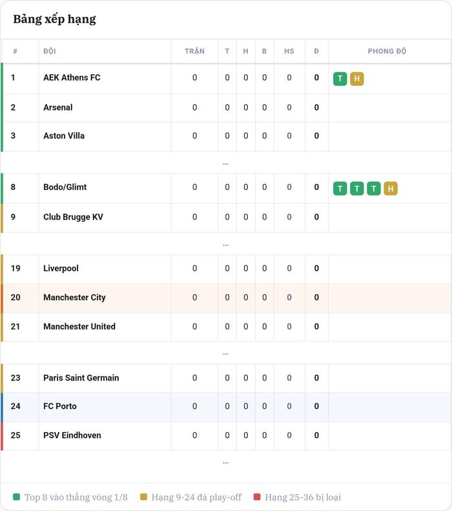Click the green legend square for Top 8
Viewport: 452px width, 511px height.
tap(16, 497)
